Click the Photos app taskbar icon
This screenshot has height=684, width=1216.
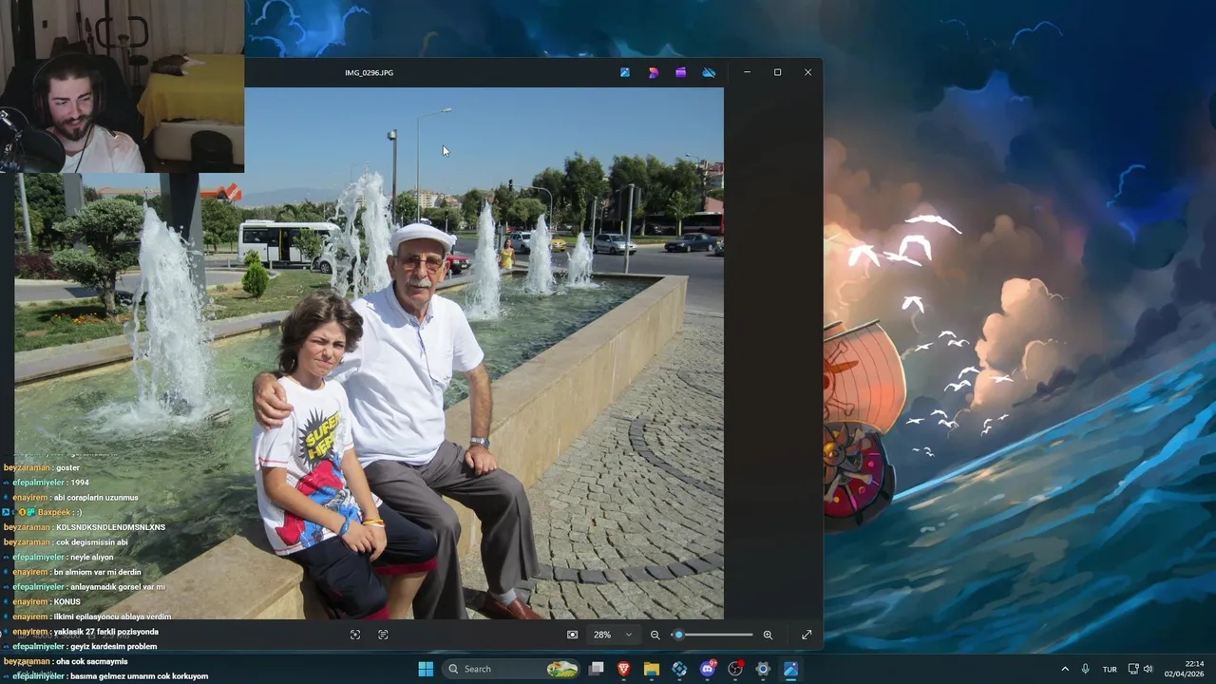[x=790, y=669]
